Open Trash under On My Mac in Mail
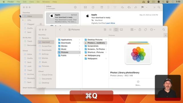The height and width of the screenshot is (103, 183). pos(30,41)
